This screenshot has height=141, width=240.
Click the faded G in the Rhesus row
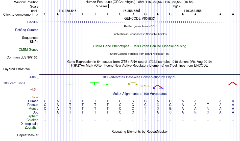click(158, 105)
